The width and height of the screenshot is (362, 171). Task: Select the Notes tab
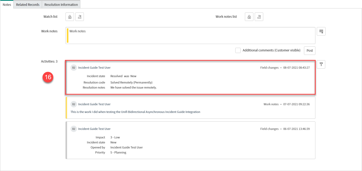(x=7, y=5)
